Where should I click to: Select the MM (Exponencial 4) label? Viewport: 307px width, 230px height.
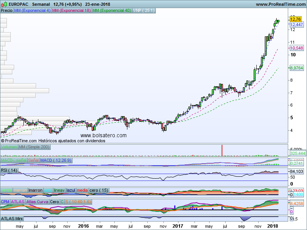pos(32,11)
